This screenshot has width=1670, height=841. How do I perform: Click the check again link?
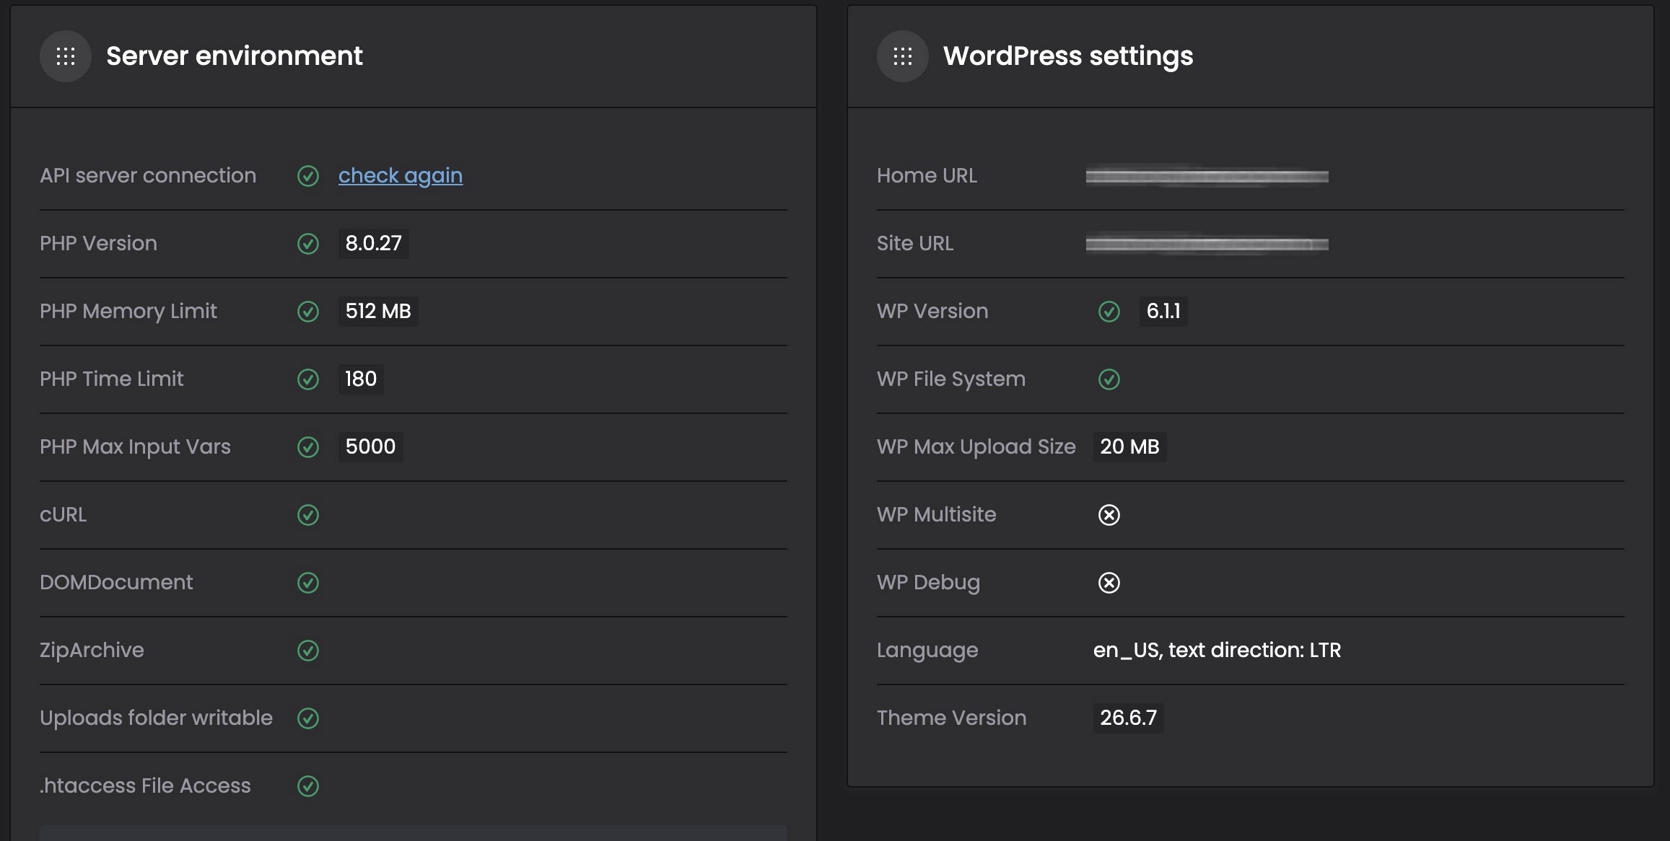coord(401,175)
